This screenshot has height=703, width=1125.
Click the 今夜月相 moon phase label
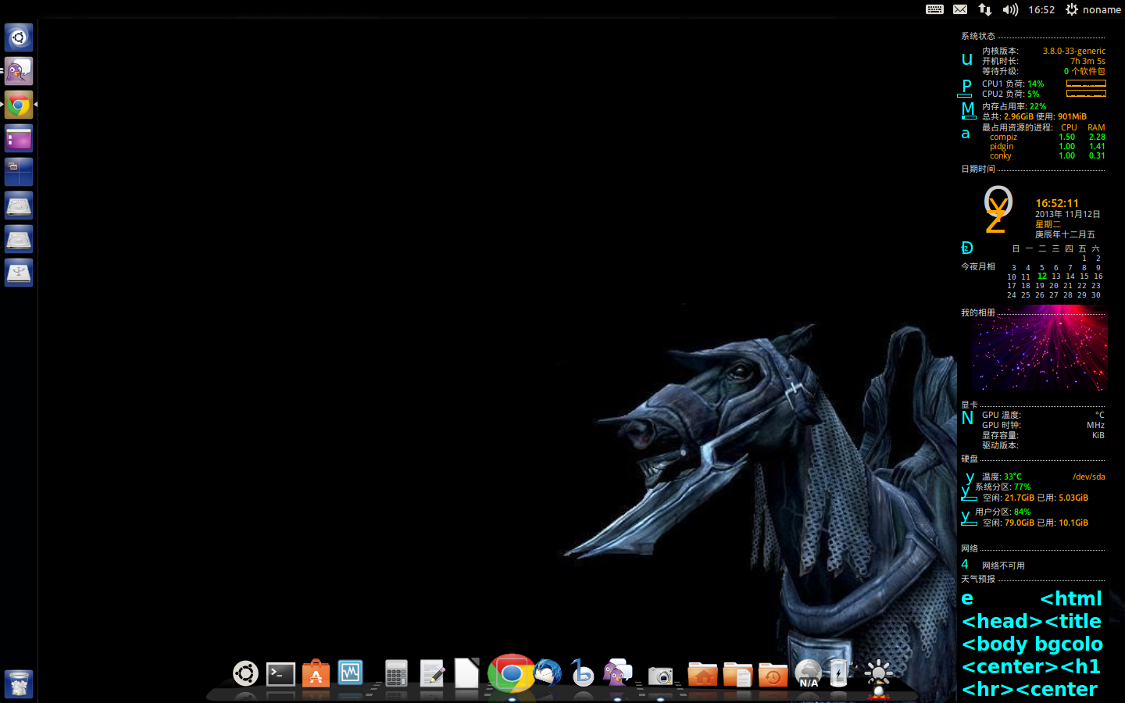978,266
